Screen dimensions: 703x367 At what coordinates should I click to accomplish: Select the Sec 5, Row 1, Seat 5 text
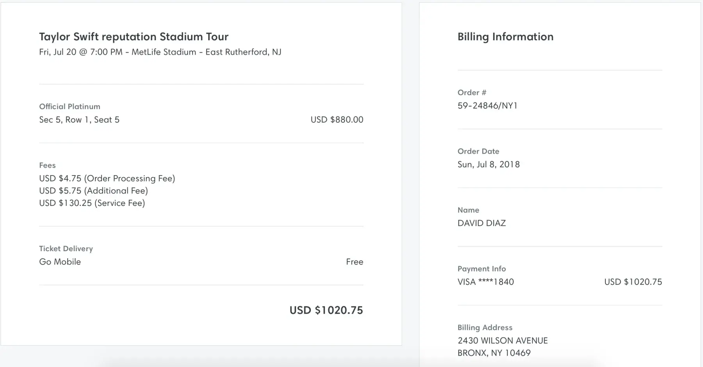(79, 120)
